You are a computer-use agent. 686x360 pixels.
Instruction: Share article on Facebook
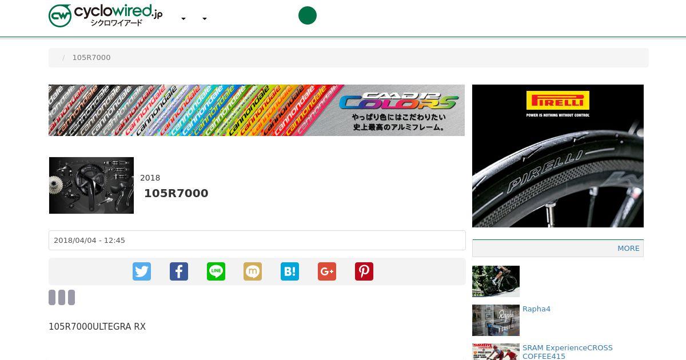[179, 271]
